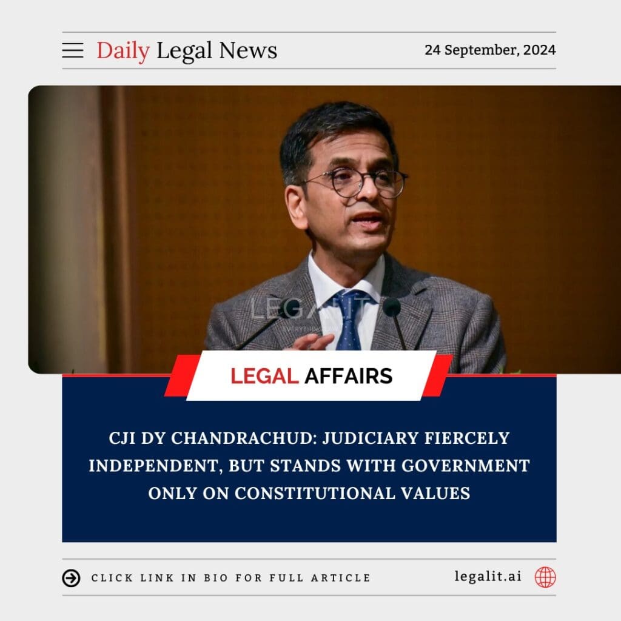Click the 'Independent, but stands with Government' line
Viewport: 621px width, 621px height.
pyautogui.click(x=309, y=466)
